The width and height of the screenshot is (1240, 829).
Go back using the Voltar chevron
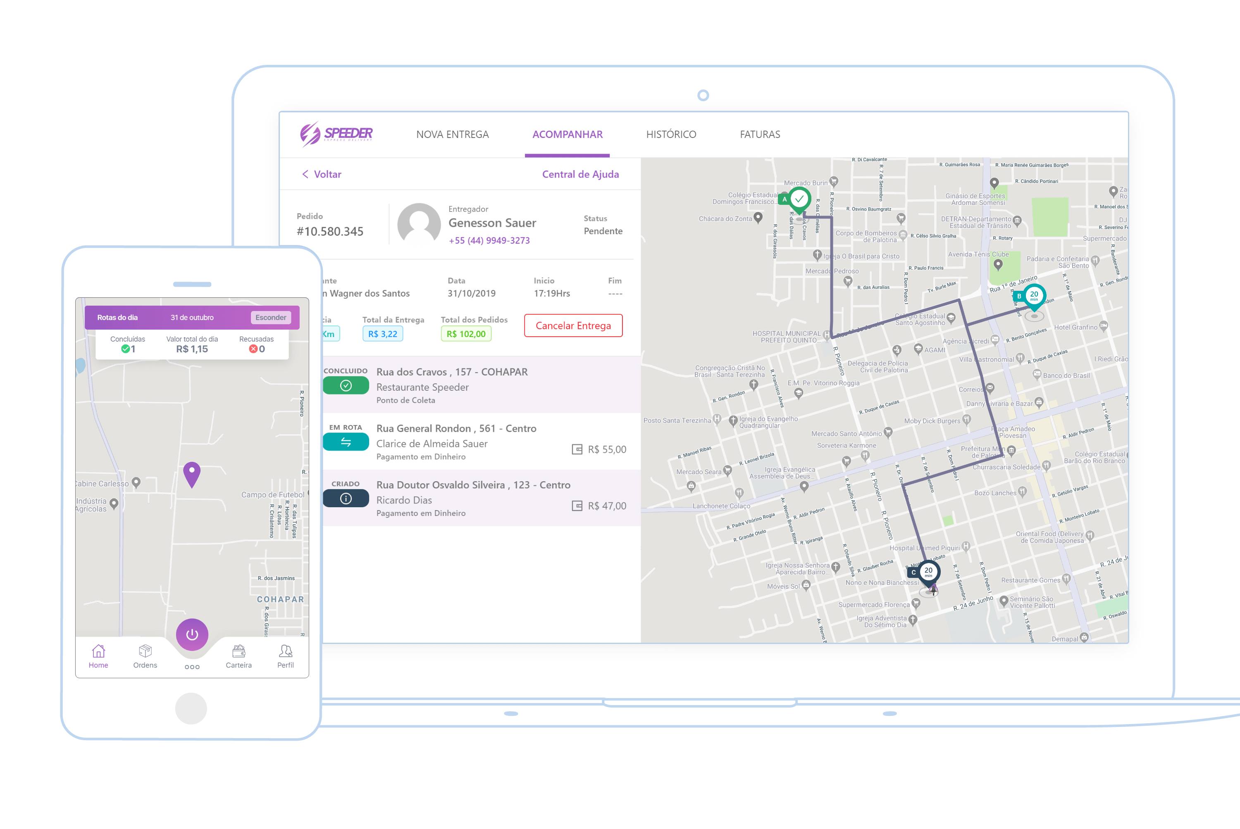coord(305,174)
